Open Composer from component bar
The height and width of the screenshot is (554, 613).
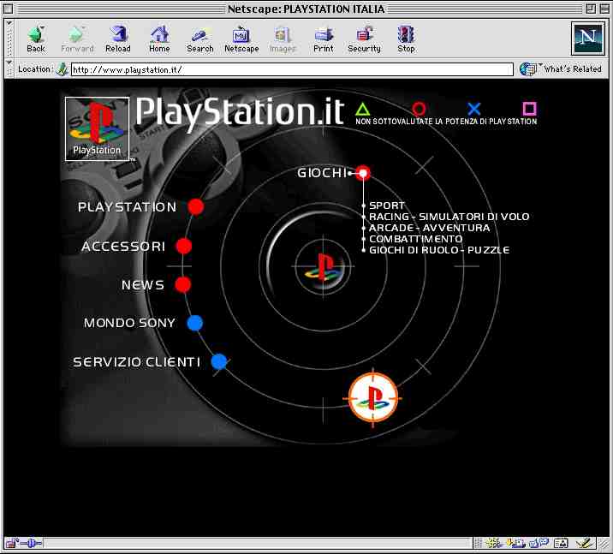[x=585, y=543]
